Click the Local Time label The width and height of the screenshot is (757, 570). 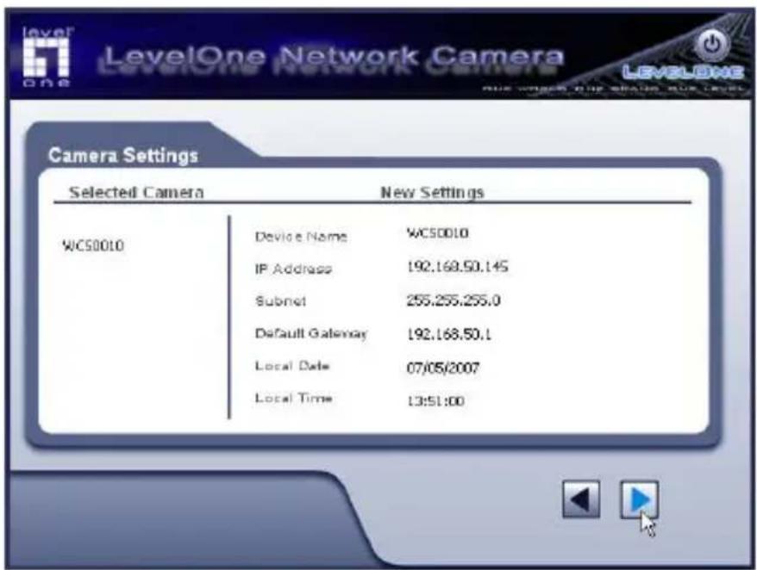293,398
